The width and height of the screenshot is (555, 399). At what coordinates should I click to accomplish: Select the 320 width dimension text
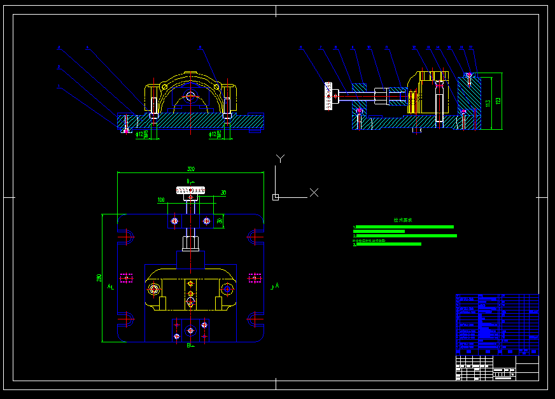tap(191, 169)
